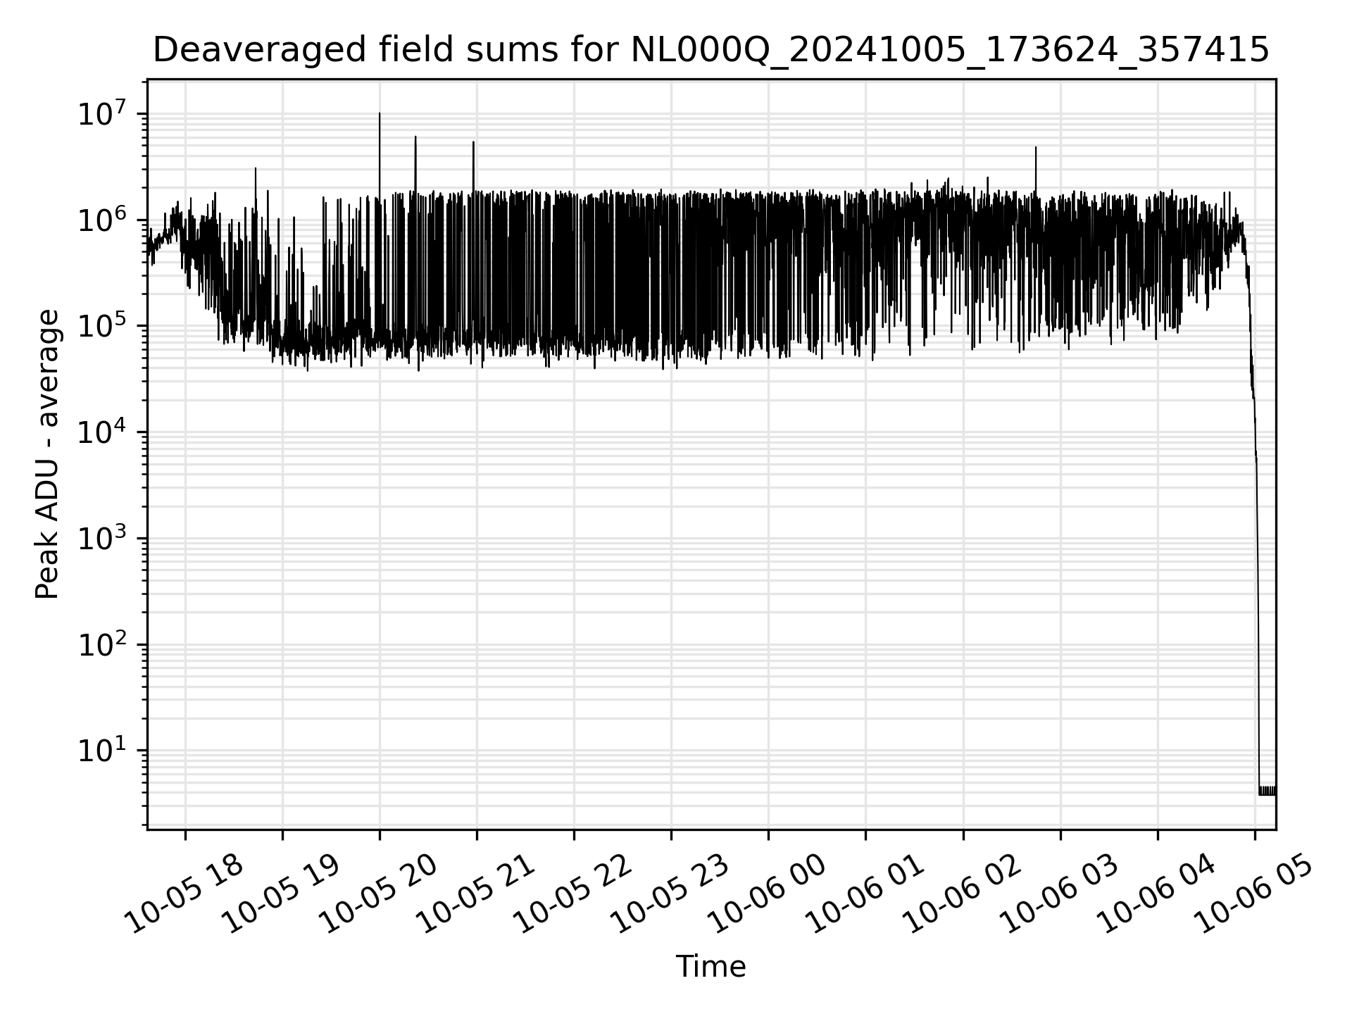The height and width of the screenshot is (1014, 1352).
Task: Click the y-axis tick label 10^1
Action: (102, 751)
